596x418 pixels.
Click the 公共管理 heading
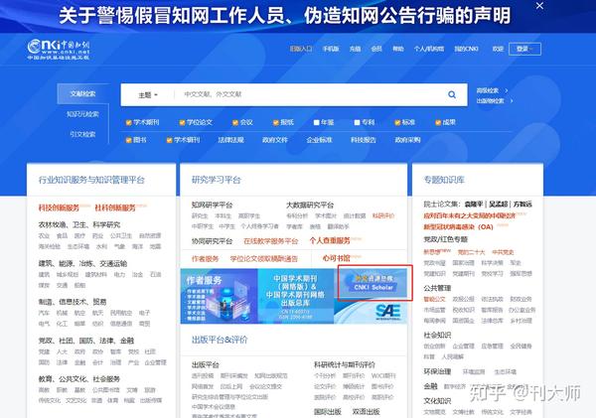pyautogui.click(x=437, y=288)
